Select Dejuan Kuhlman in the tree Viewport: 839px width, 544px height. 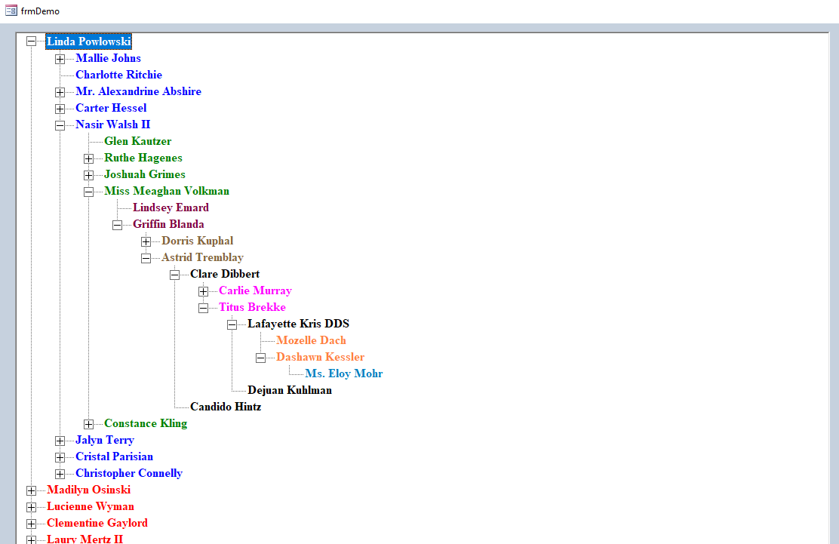tap(290, 389)
